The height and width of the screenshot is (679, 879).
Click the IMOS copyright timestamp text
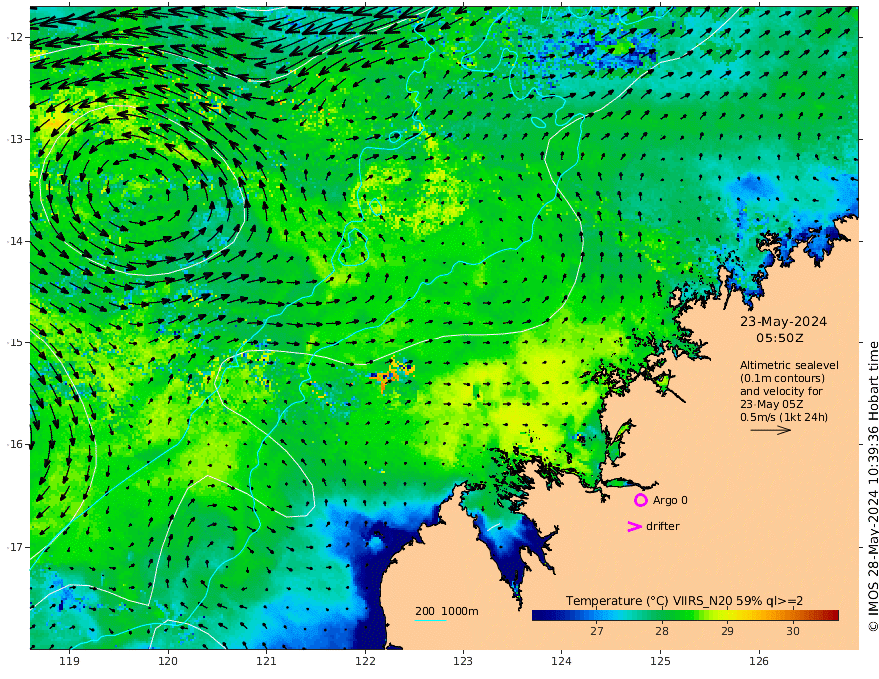pyautogui.click(x=872, y=487)
